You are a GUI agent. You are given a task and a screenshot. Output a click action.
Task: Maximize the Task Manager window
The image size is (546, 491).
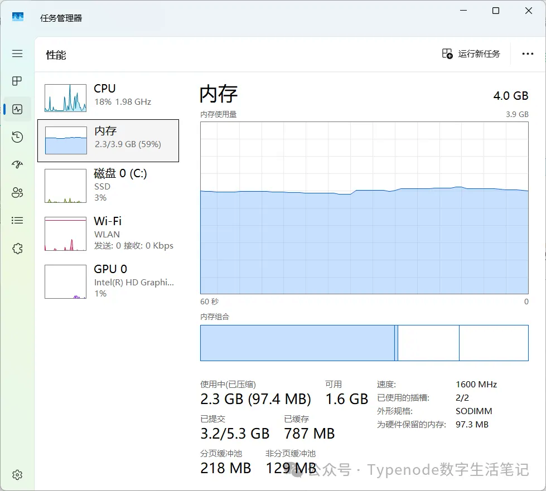(x=495, y=11)
